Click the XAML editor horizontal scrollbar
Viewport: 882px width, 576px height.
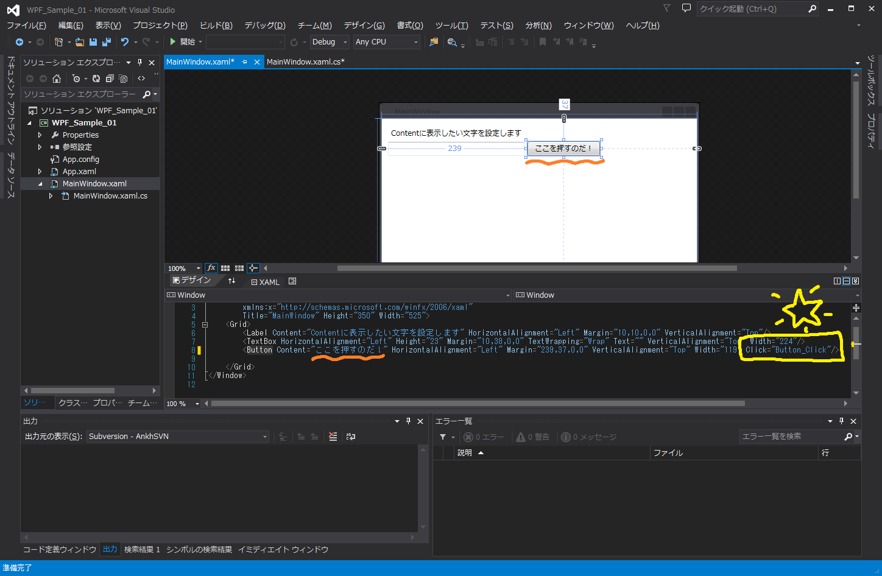point(478,404)
